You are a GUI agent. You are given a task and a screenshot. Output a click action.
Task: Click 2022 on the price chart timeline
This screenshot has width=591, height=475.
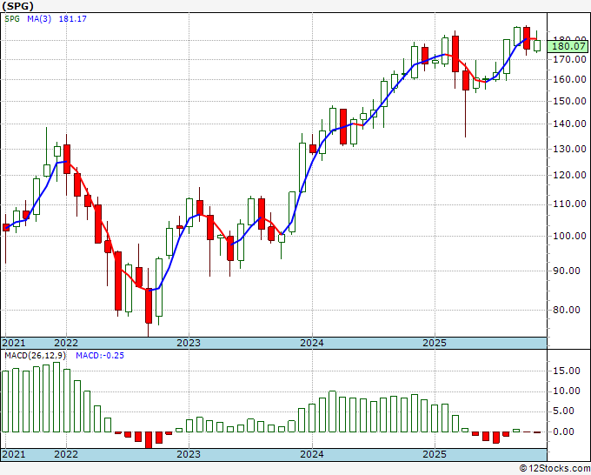coord(66,343)
